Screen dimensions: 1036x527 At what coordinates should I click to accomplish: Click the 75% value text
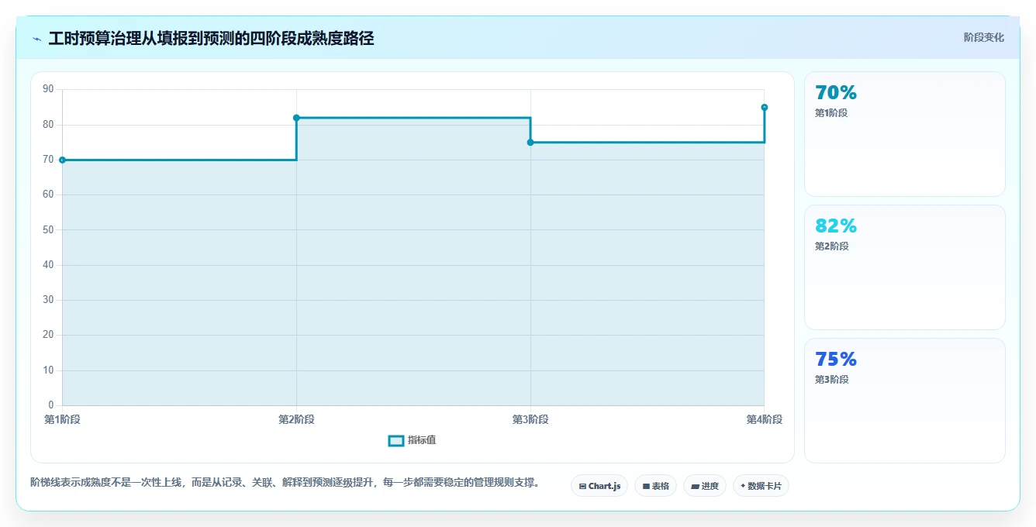coord(836,360)
